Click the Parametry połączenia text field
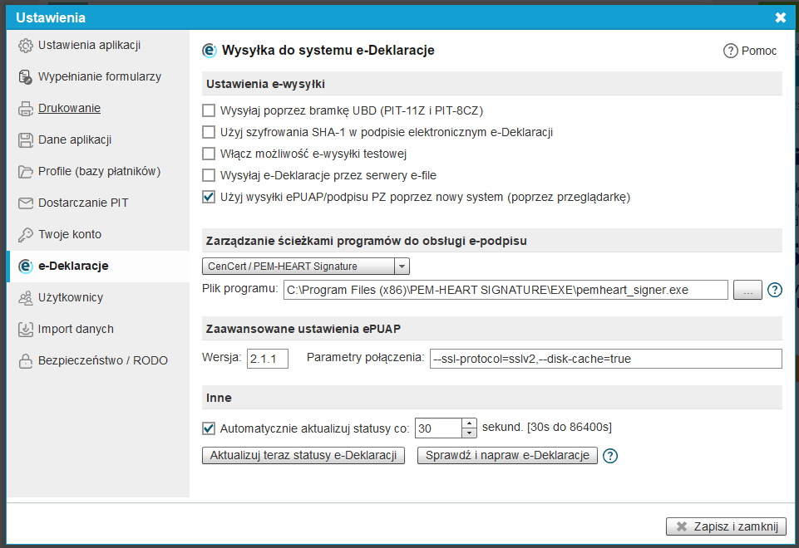Screen dimensions: 799x548 pyautogui.click(x=606, y=359)
